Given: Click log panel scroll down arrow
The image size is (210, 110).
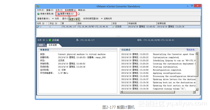Looking at the screenshot, I should pyautogui.click(x=197, y=89).
